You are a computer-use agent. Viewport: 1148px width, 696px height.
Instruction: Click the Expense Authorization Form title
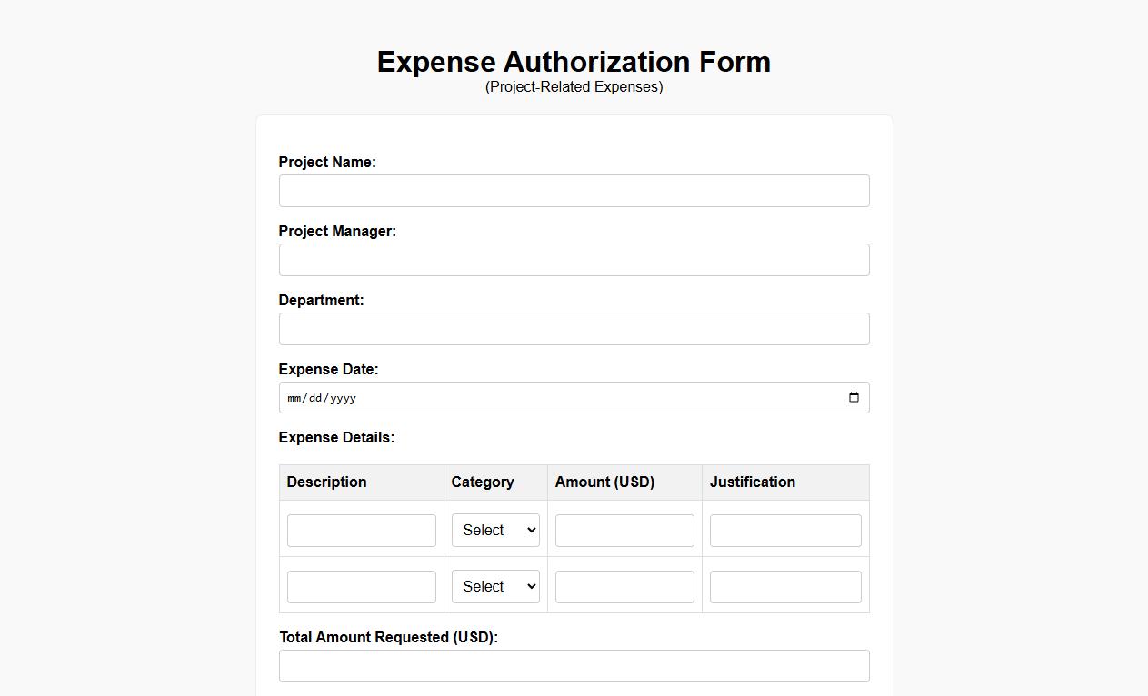coord(573,62)
